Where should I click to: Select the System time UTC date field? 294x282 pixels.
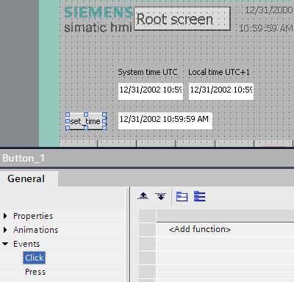[x=151, y=91]
